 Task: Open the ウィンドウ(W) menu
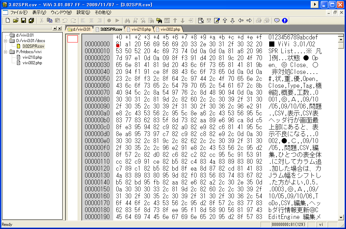tap(61, 12)
